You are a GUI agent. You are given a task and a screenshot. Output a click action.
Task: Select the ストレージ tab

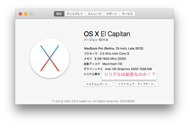click(94, 14)
